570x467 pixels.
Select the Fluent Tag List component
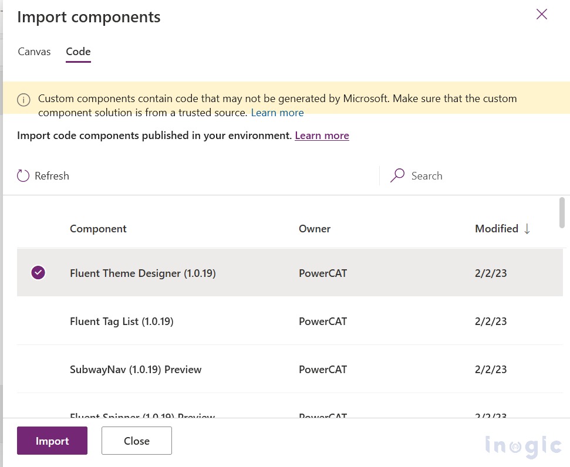[x=122, y=321]
